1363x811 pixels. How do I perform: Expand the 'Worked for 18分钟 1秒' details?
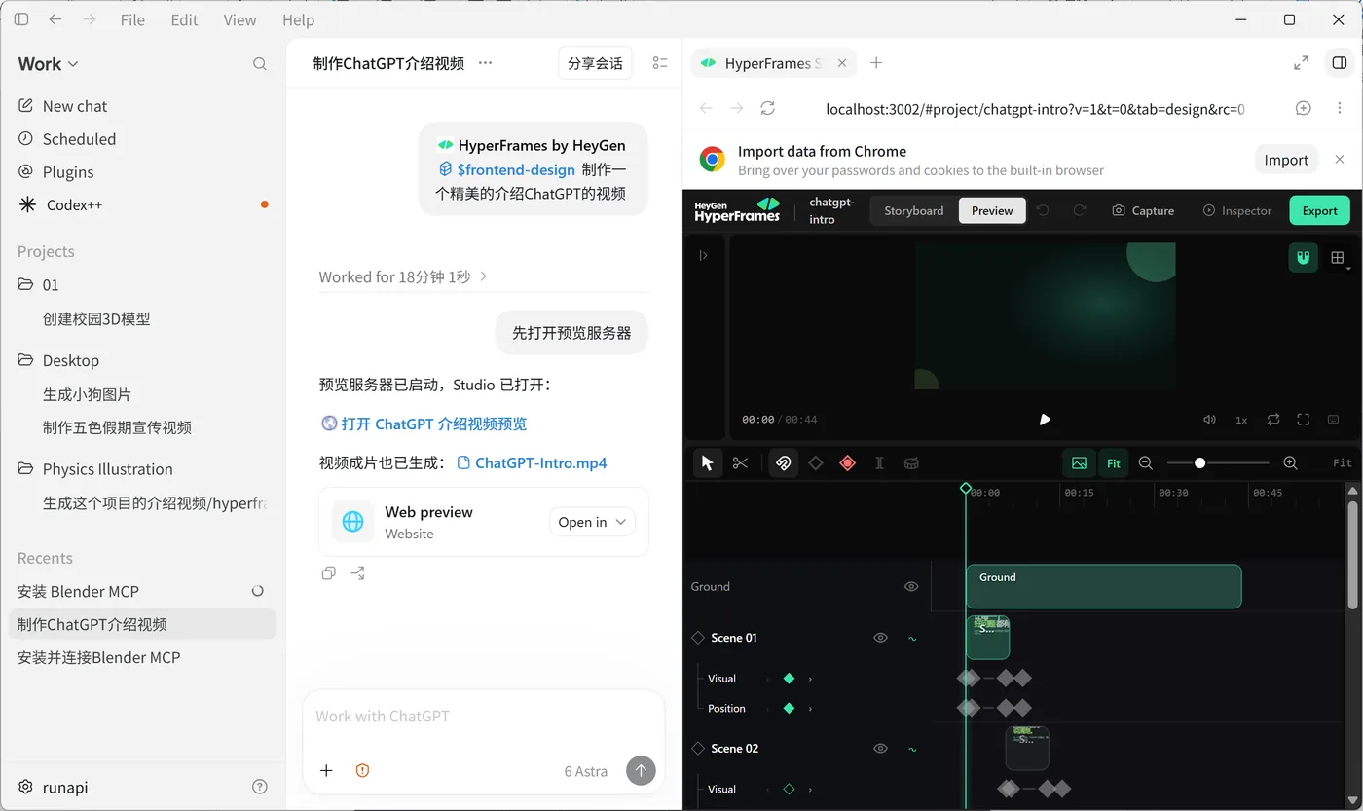(x=403, y=276)
